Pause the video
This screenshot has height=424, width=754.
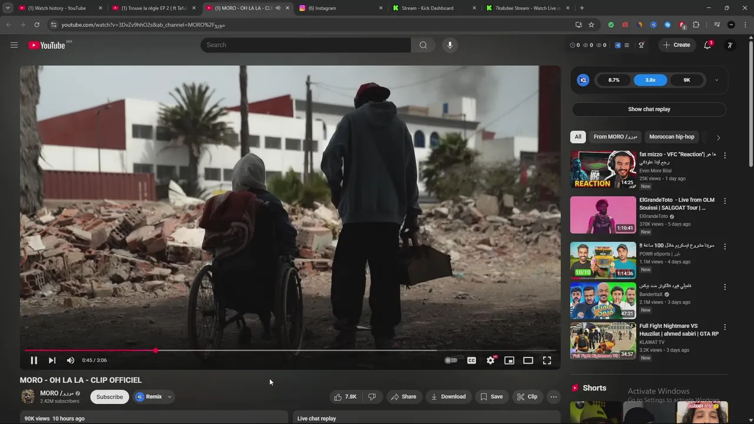click(34, 360)
